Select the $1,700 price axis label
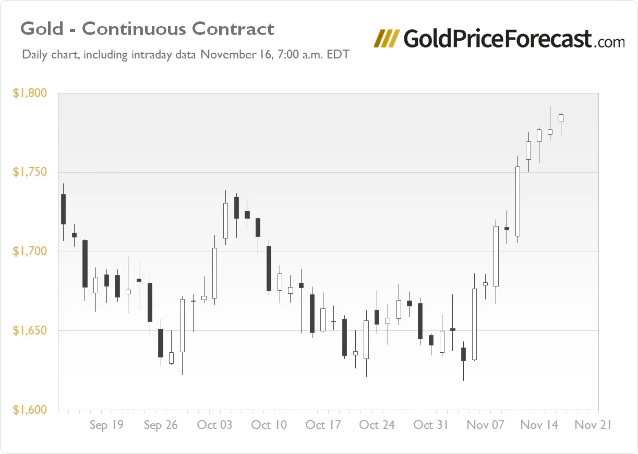 click(30, 252)
